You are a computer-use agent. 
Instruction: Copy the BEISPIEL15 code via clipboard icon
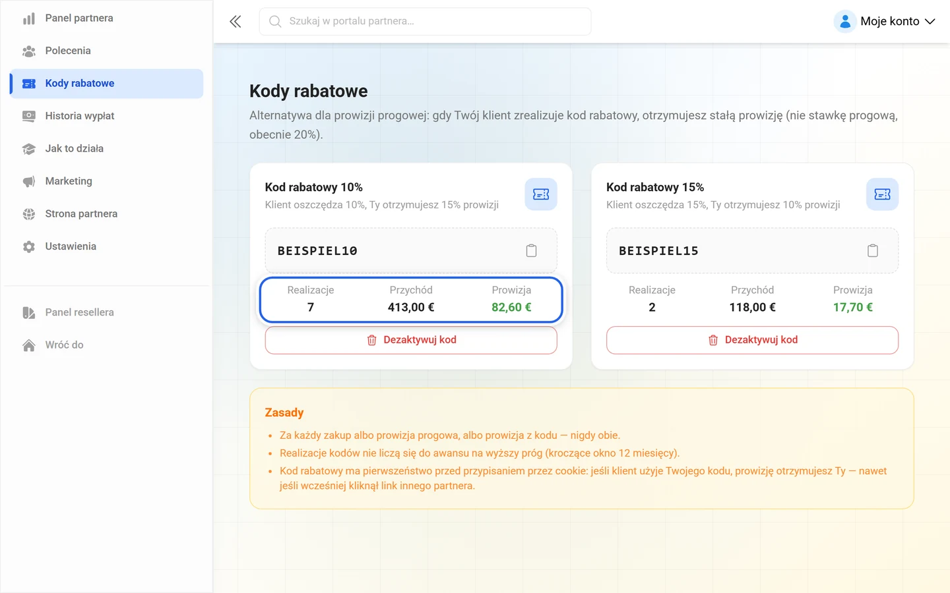(873, 250)
